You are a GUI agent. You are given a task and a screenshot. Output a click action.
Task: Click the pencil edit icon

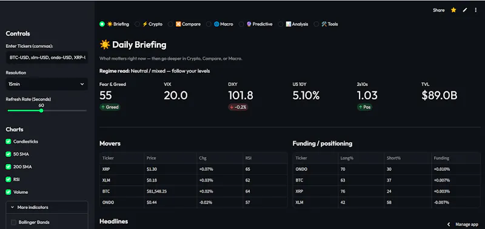click(x=465, y=10)
